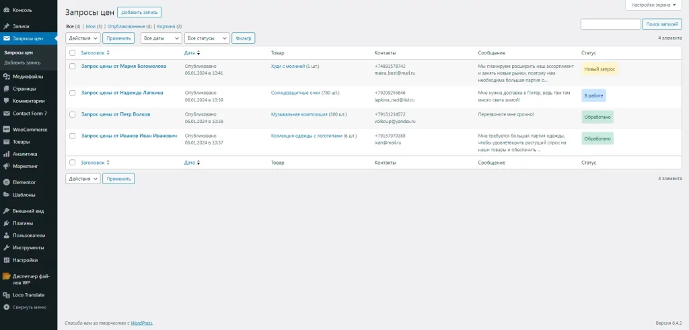This screenshot has width=689, height=330.
Task: Click the Шаблоны folder icon
Action: point(7,194)
